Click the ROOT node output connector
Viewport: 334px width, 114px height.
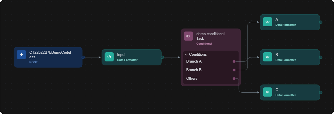[x=83, y=57]
